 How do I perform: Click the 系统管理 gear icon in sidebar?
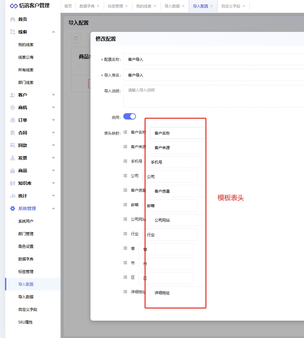tap(13, 208)
